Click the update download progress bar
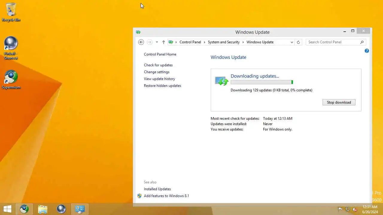This screenshot has width=383, height=215. pos(262,82)
